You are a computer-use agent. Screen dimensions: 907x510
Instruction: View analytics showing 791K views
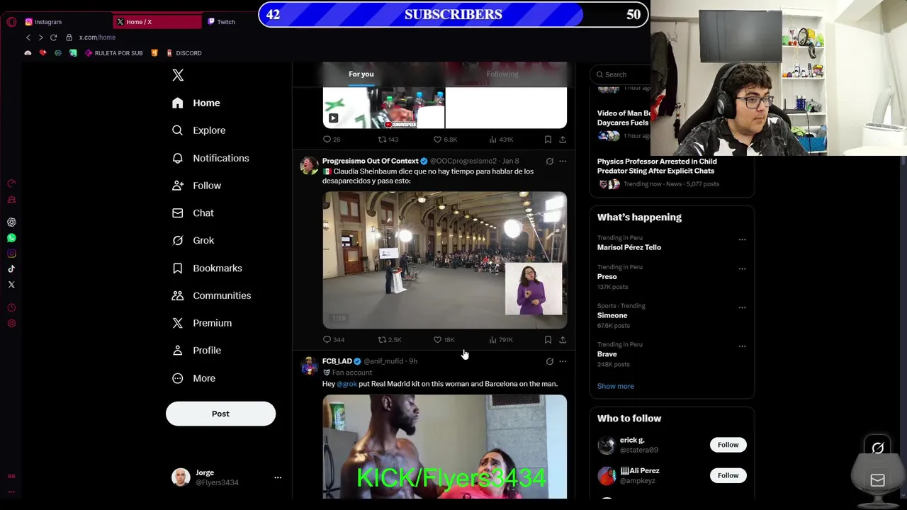pos(500,340)
